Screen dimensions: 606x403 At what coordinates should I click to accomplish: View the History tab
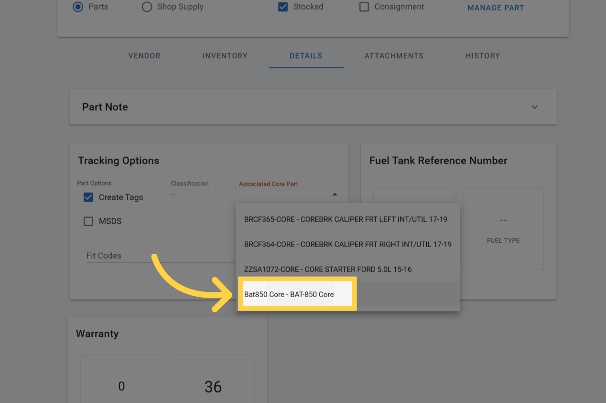(x=483, y=56)
